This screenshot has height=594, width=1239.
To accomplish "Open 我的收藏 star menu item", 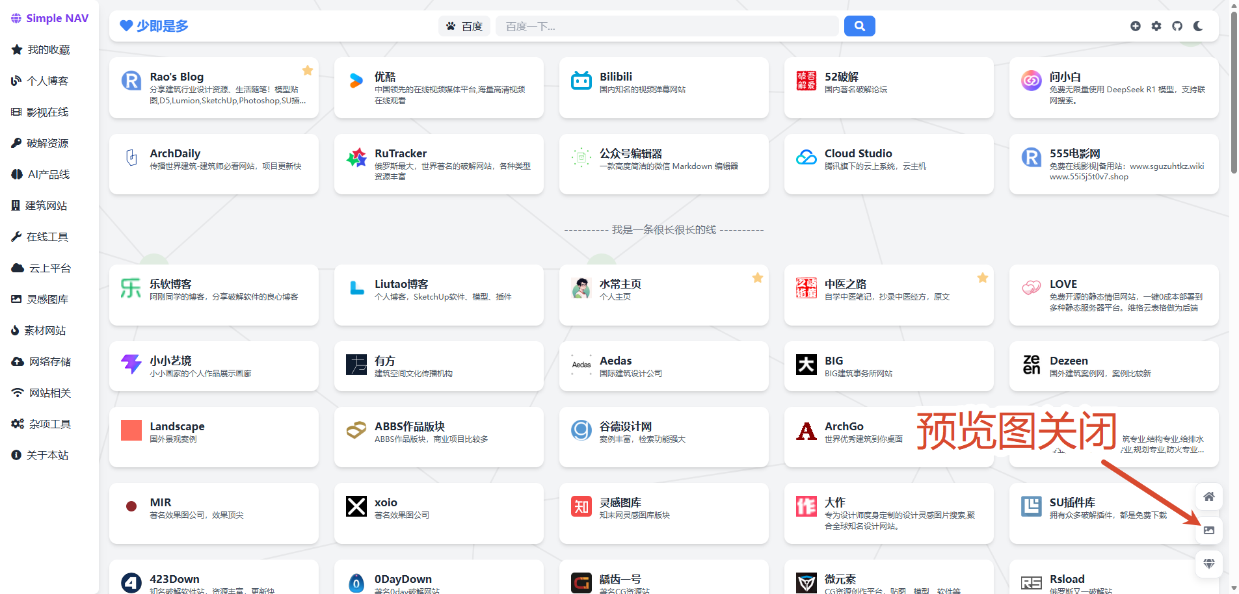I will click(x=41, y=49).
